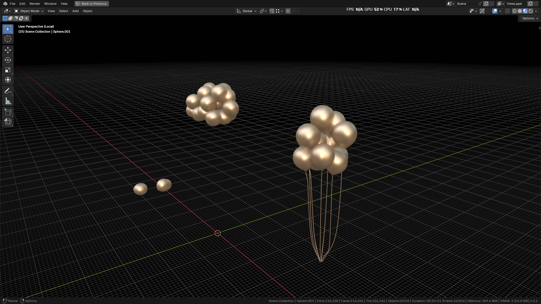Toggle X-ray mode
The width and height of the screenshot is (541, 304).
[x=507, y=11]
